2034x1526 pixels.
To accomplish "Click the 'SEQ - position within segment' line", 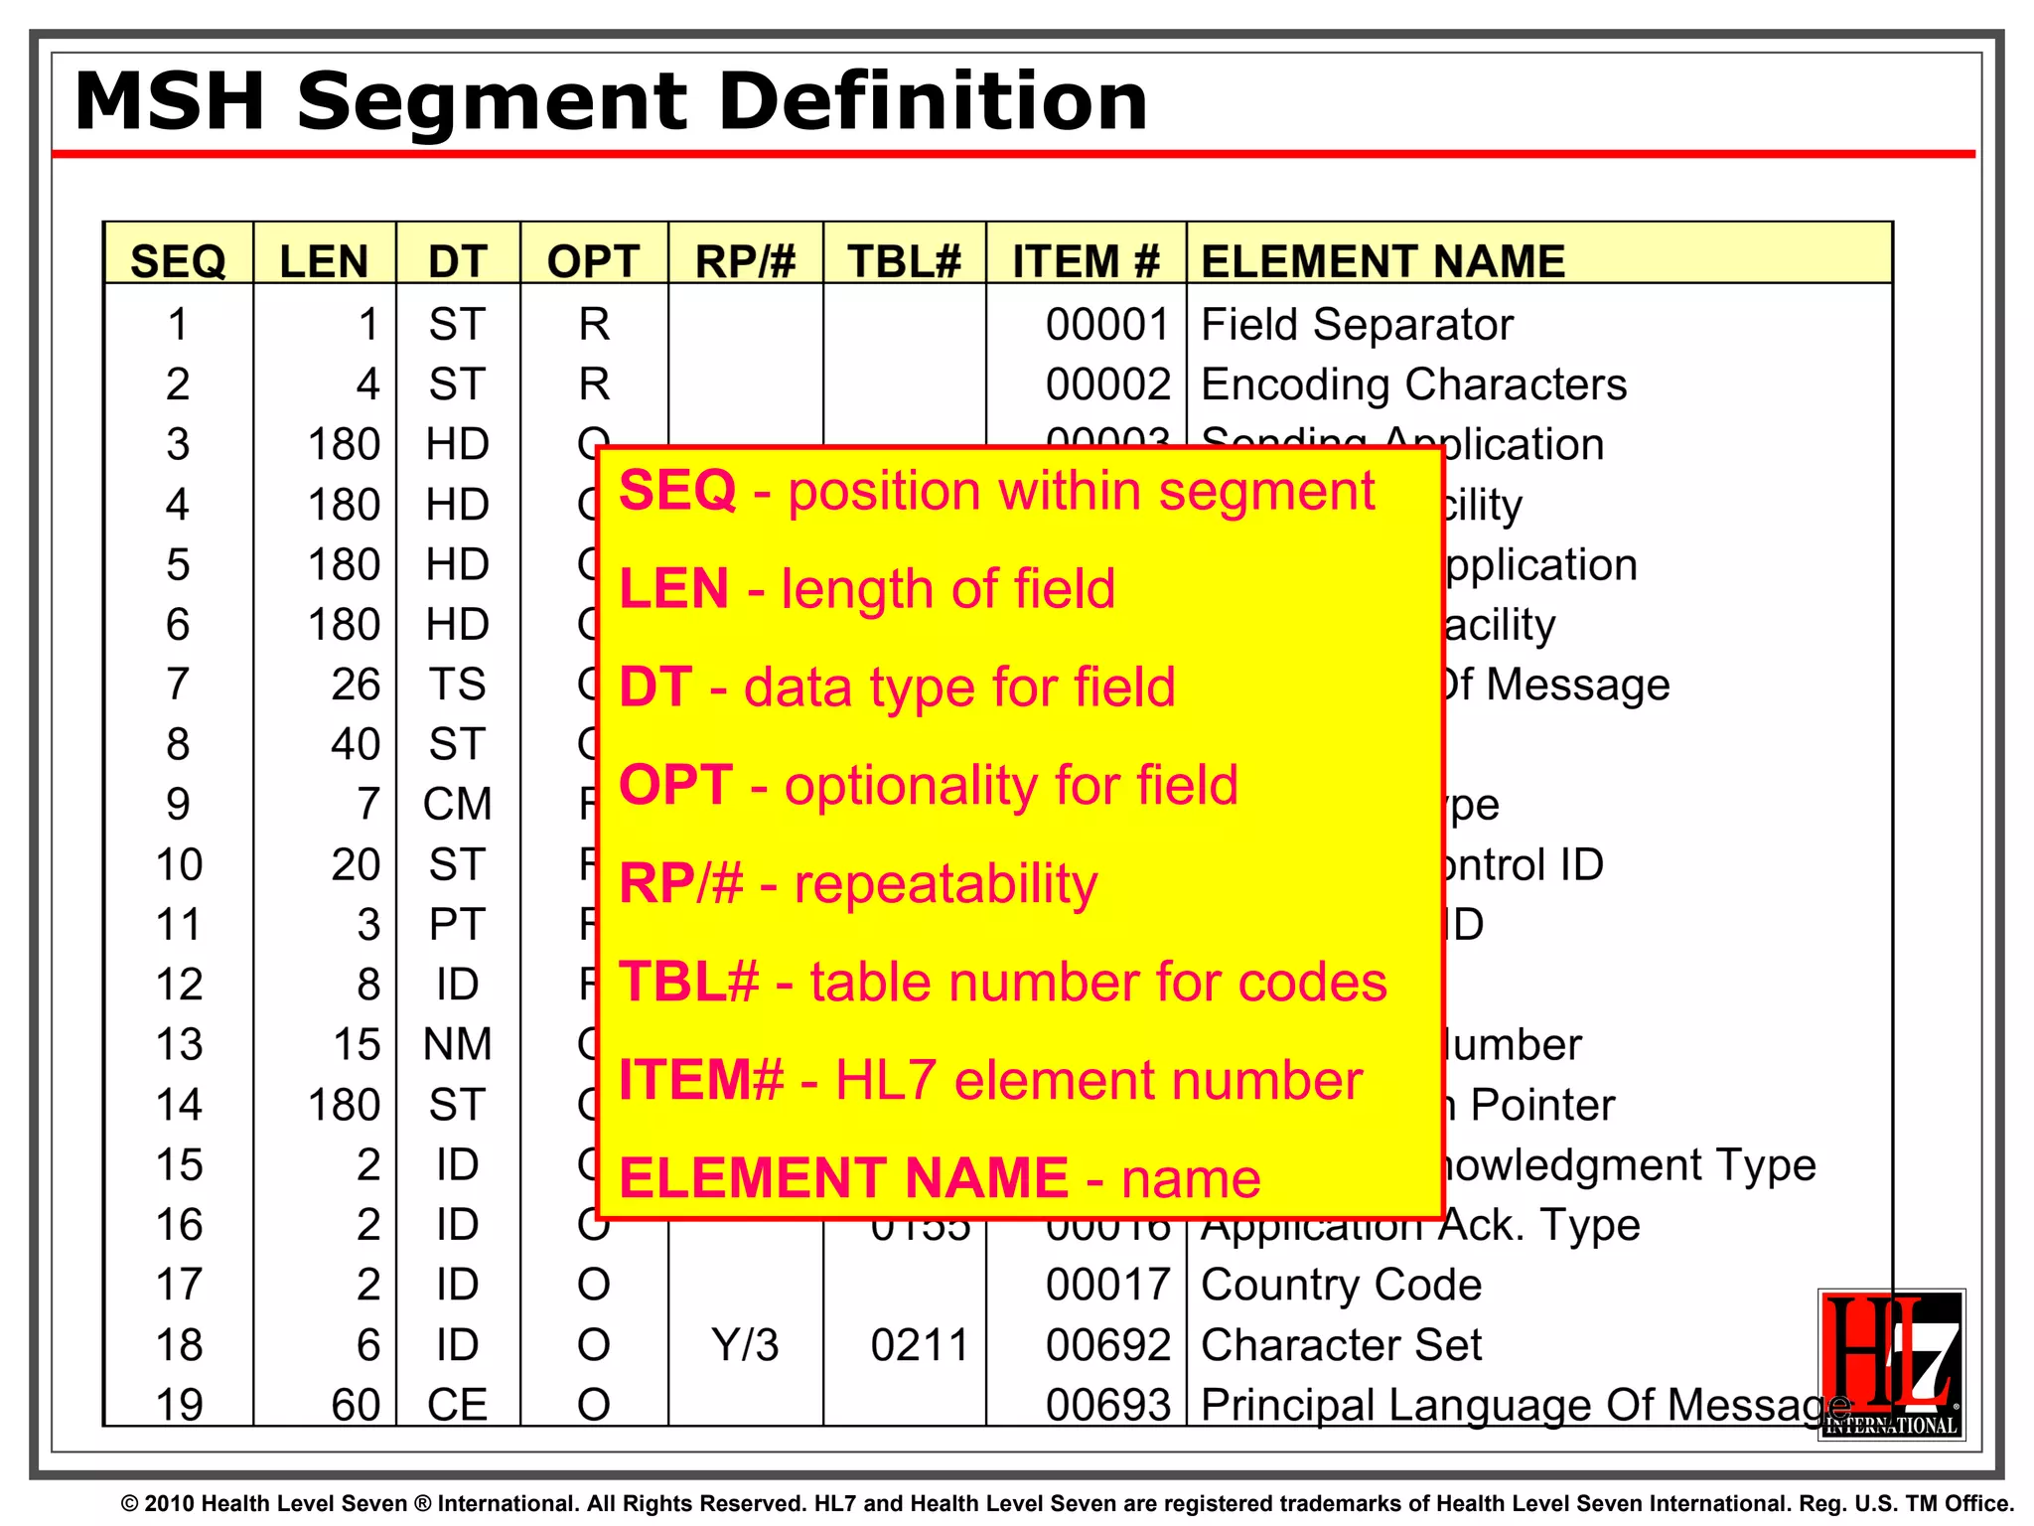I will [996, 492].
